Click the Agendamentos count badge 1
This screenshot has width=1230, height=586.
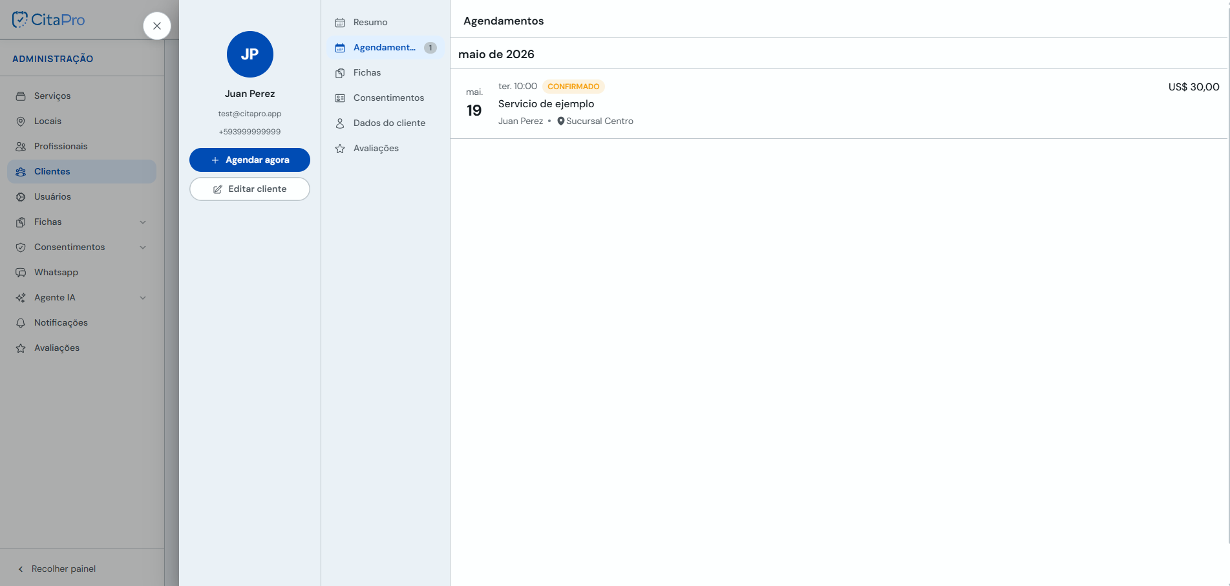coord(430,47)
